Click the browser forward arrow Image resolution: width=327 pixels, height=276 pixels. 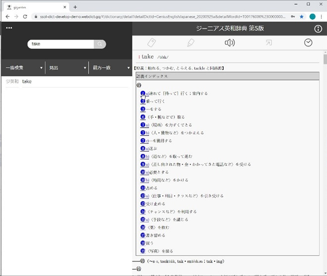tap(16, 17)
